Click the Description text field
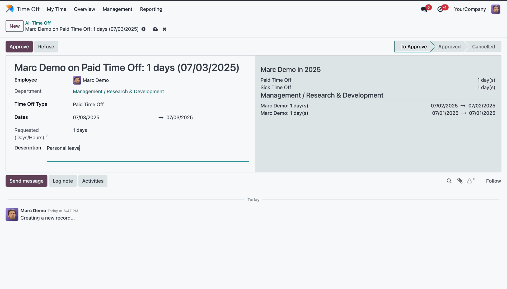This screenshot has height=289, width=507. (148, 148)
